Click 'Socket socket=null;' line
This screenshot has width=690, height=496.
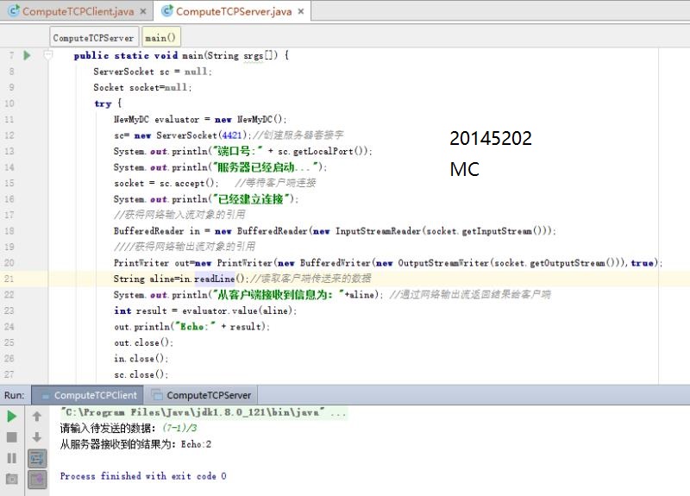click(142, 87)
